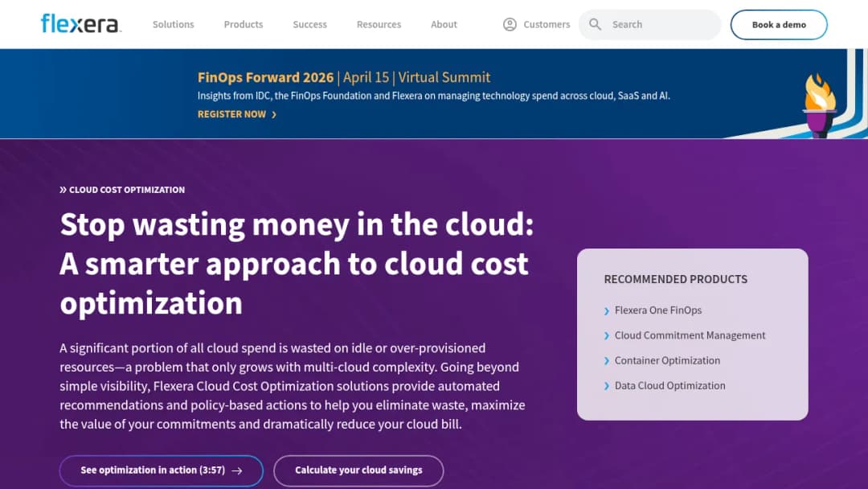Open Cloud Commitment Management link

click(x=690, y=335)
